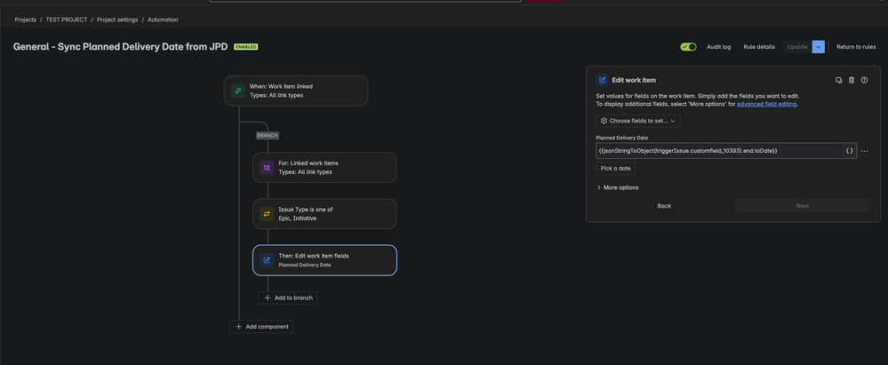
Task: Click the Pick a date button
Action: coord(616,169)
